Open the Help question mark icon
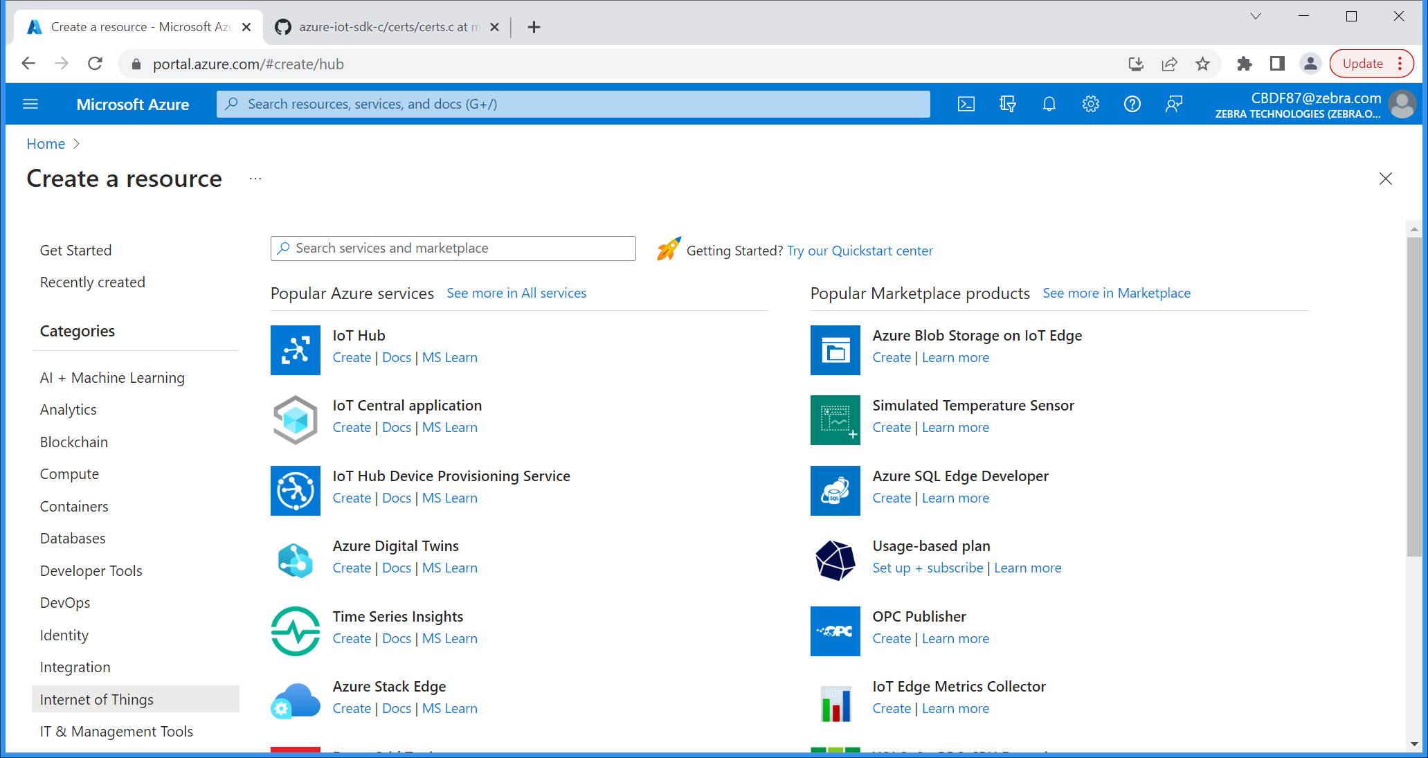1428x758 pixels. [1132, 104]
